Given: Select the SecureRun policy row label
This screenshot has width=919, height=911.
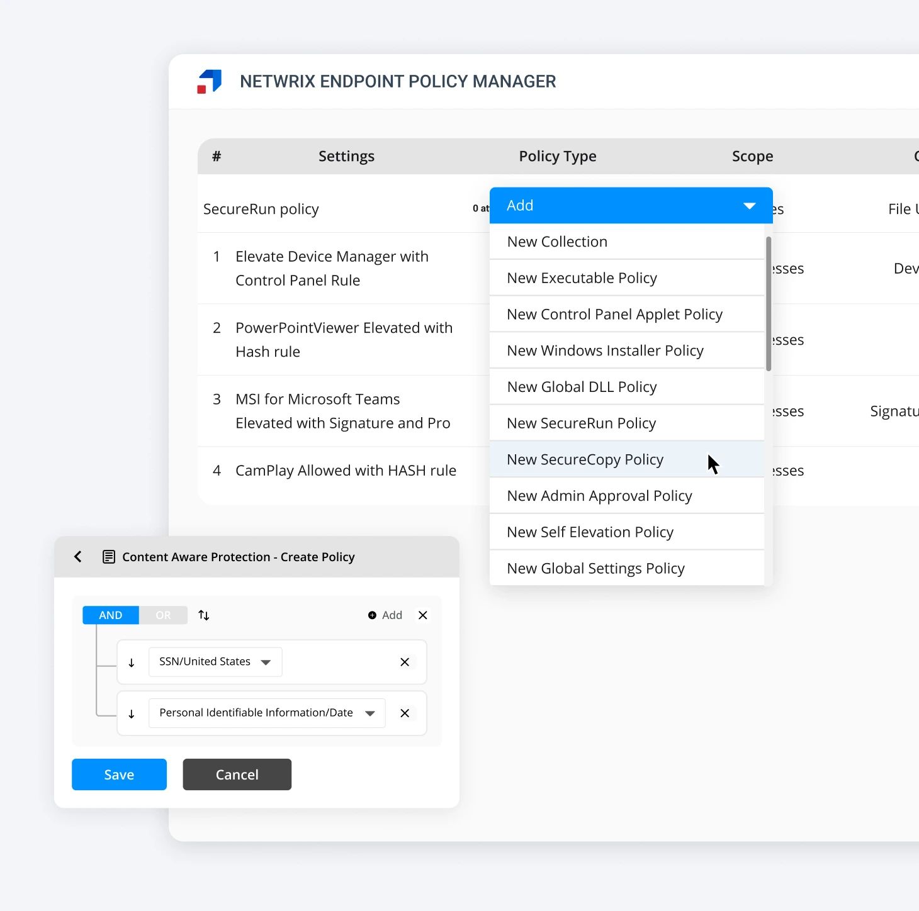Looking at the screenshot, I should point(261,209).
